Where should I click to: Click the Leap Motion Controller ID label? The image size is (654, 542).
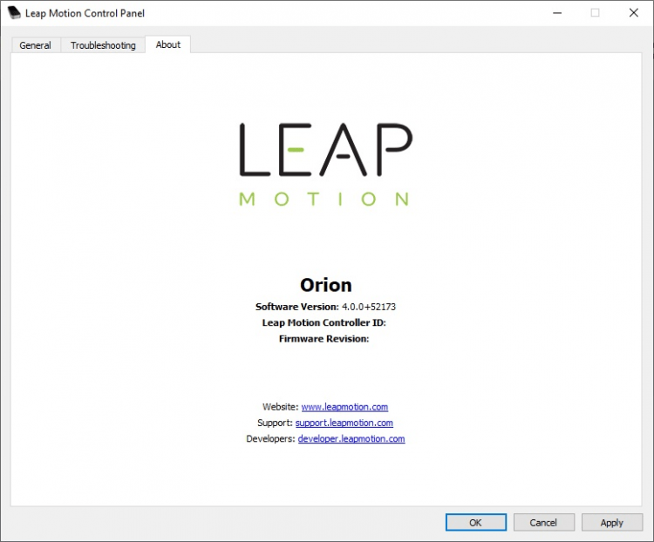tap(324, 322)
